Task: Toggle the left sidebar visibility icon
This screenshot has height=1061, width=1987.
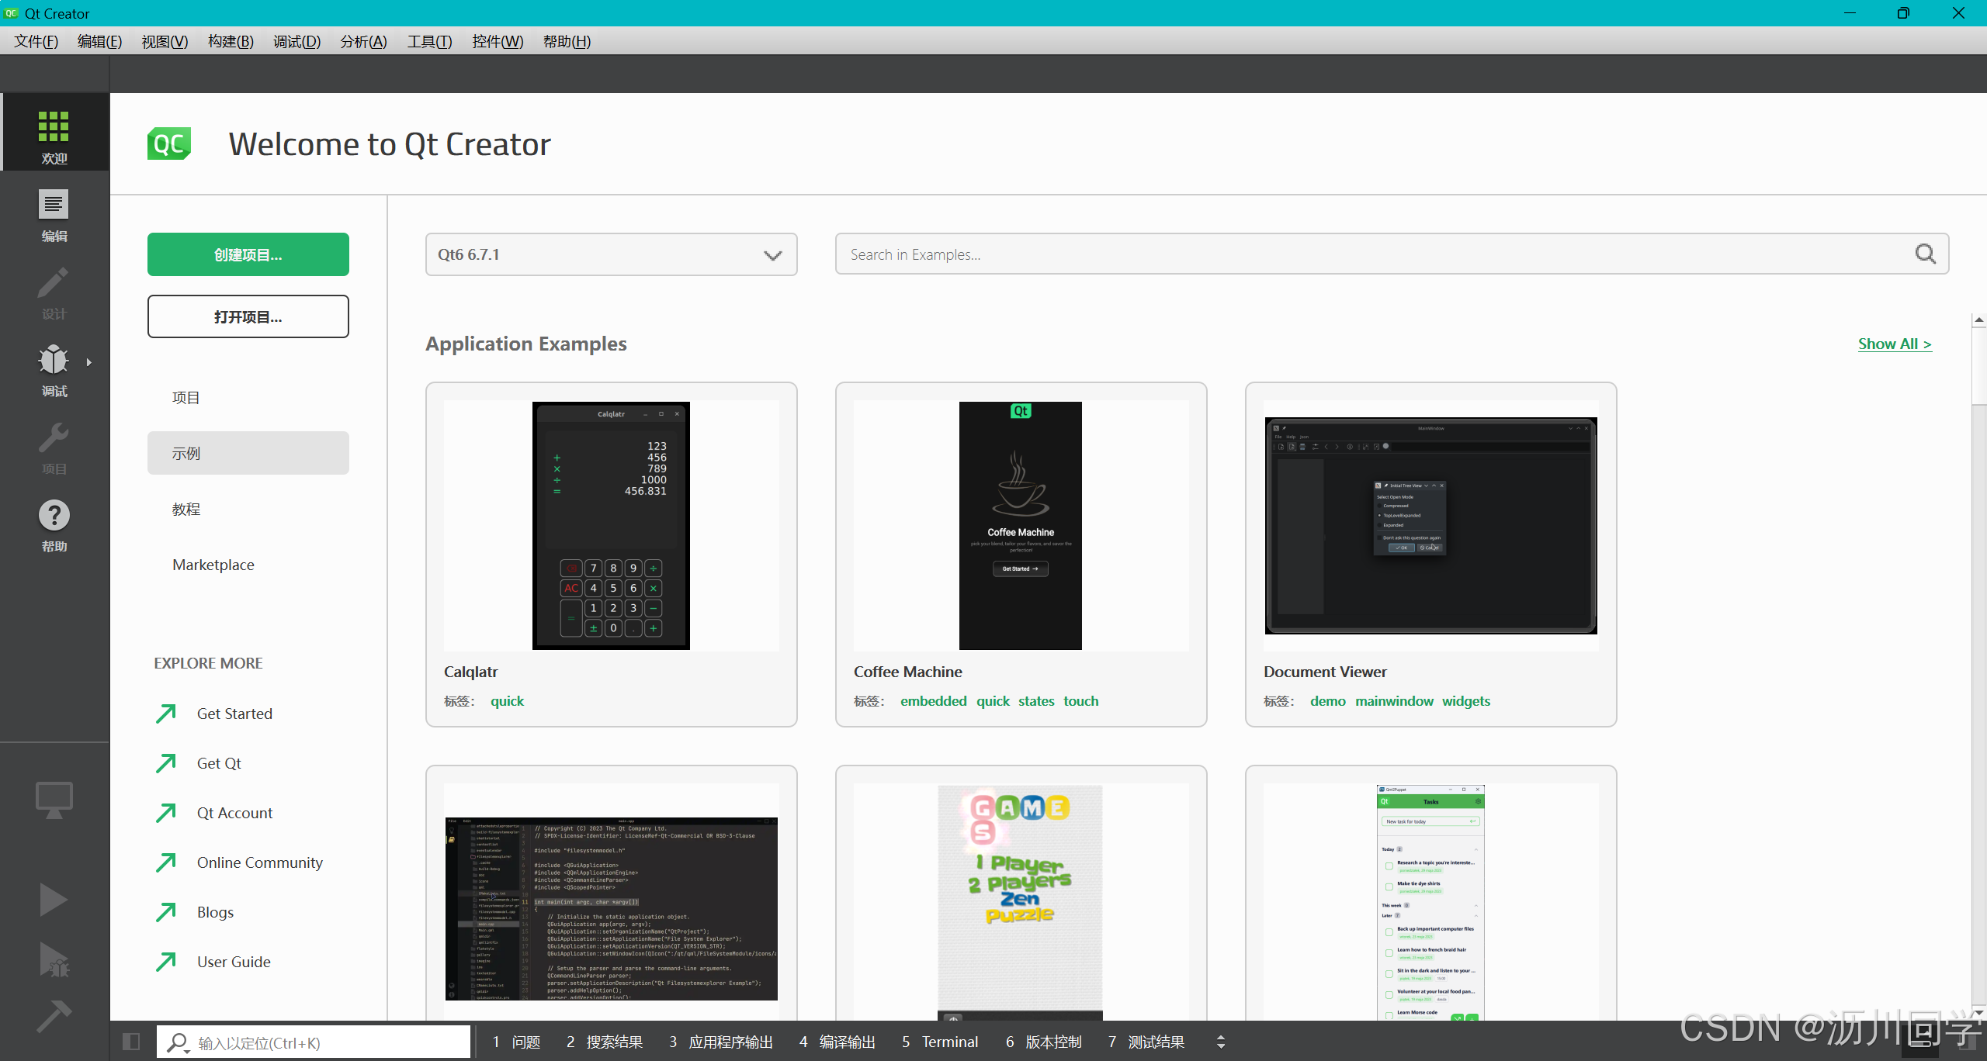Action: click(131, 1042)
